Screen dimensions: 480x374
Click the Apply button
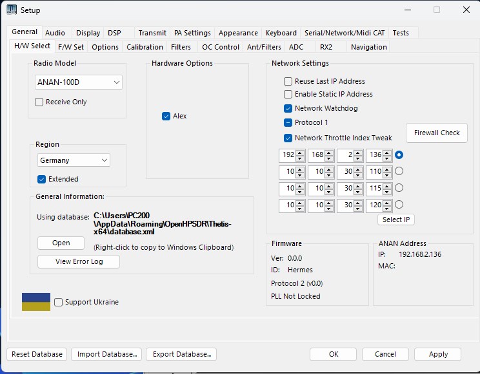438,354
